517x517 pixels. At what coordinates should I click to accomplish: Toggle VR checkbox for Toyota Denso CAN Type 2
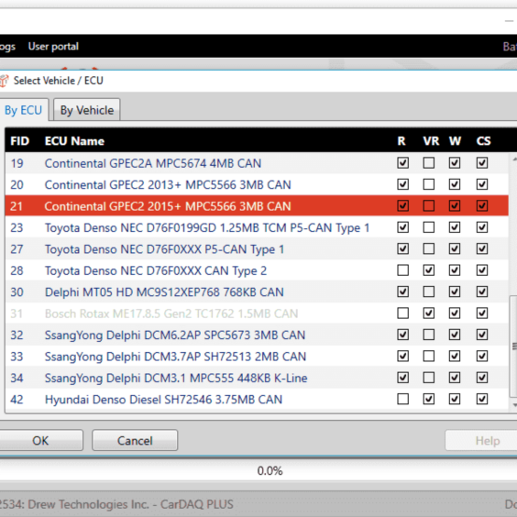pyautogui.click(x=429, y=270)
